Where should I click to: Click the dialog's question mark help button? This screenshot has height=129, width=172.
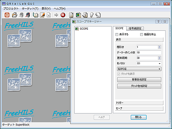[x=158, y=21]
